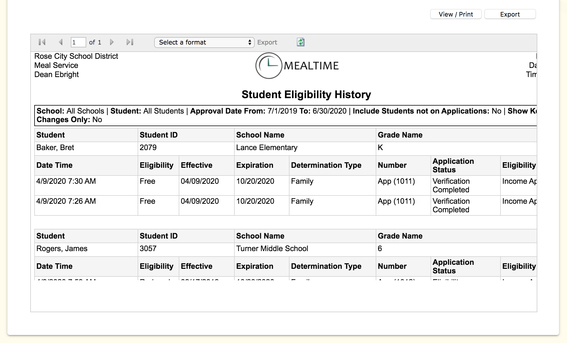Open the Select a format dropdown
This screenshot has height=343, width=567.
(x=204, y=42)
